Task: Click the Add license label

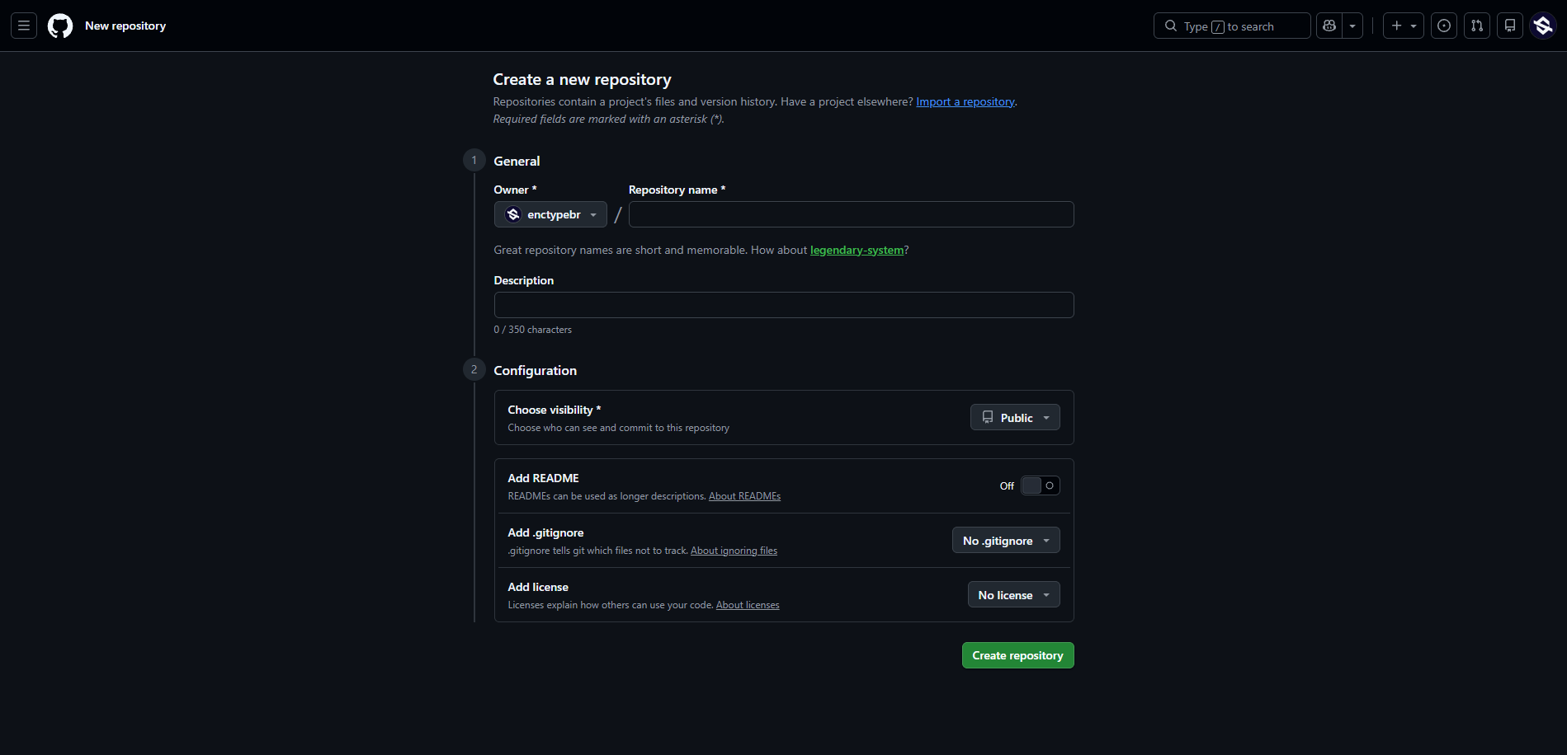Action: (538, 587)
